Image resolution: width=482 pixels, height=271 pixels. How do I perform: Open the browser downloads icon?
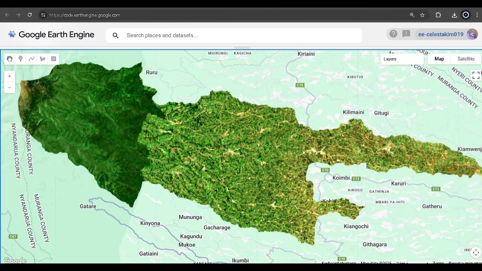pyautogui.click(x=454, y=15)
